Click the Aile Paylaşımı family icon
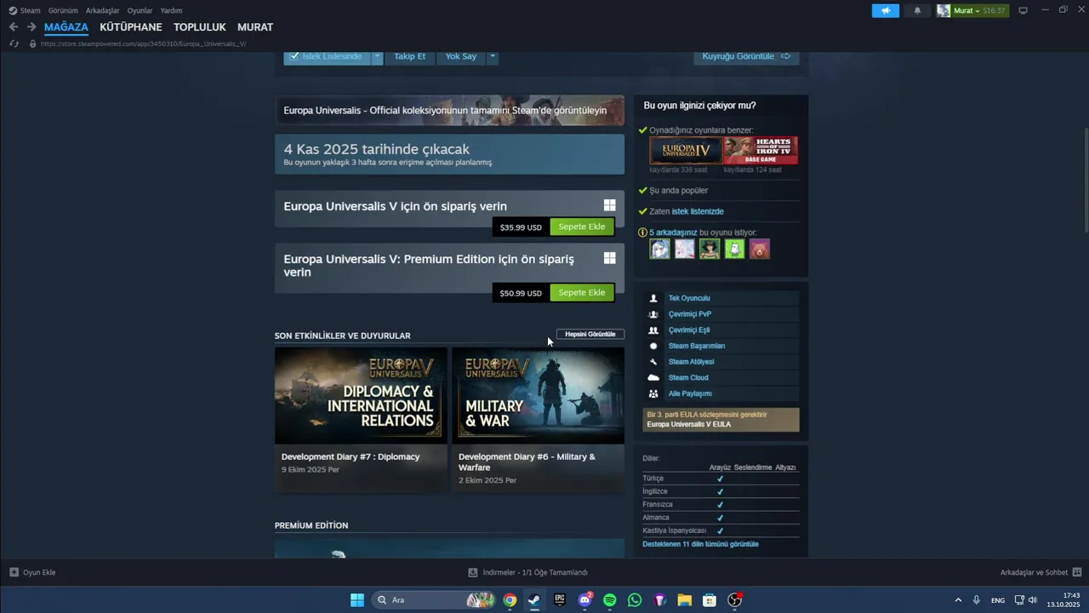The width and height of the screenshot is (1089, 613). click(x=653, y=393)
